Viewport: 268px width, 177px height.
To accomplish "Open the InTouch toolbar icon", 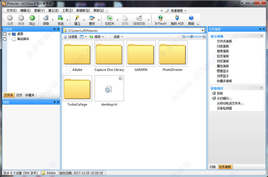I will point(160,18).
